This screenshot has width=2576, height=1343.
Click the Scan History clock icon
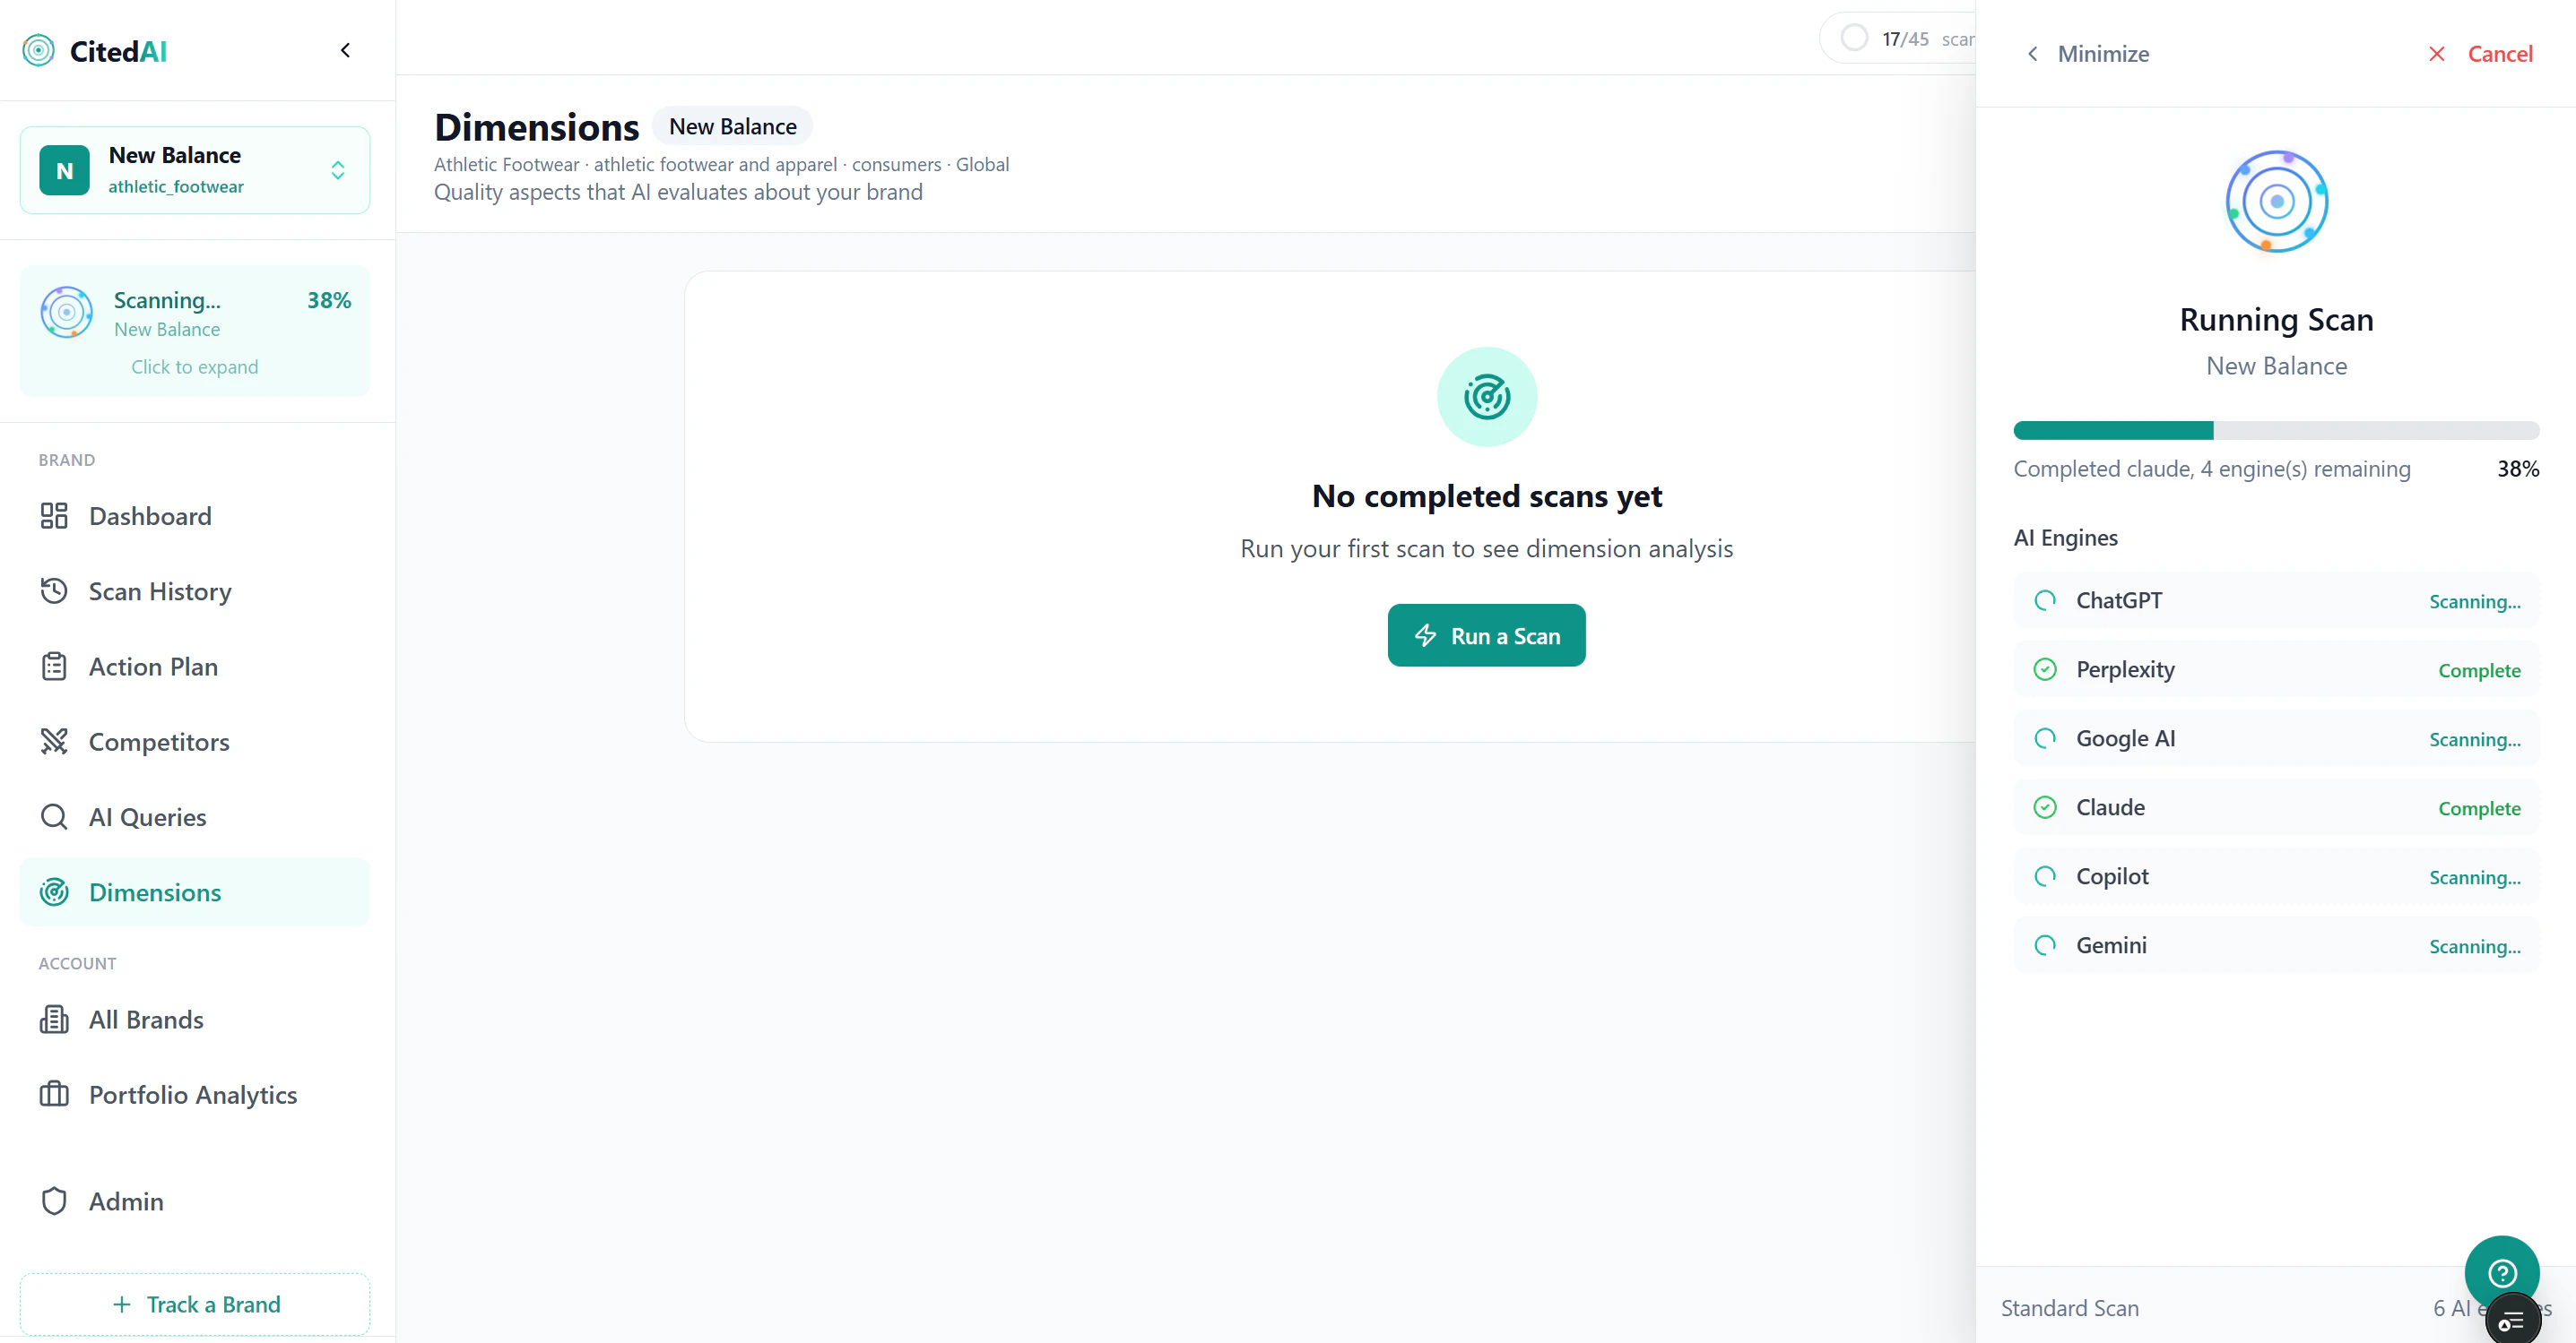(x=54, y=590)
